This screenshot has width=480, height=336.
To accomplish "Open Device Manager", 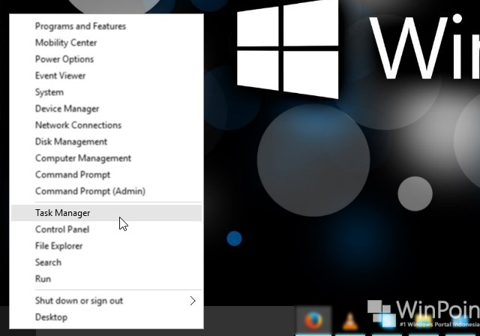I will (106, 109).
